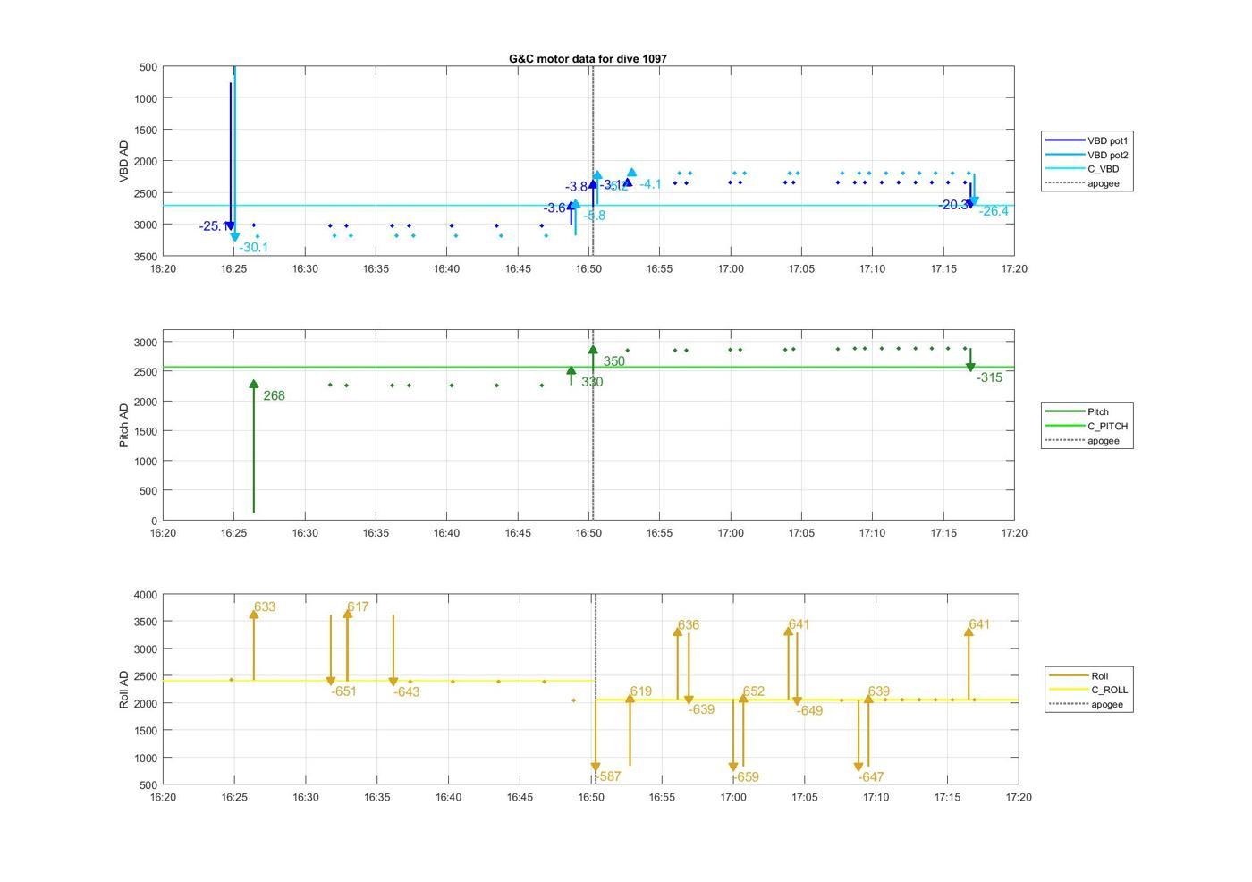The width and height of the screenshot is (1252, 882).
Task: Click the plot title 'G&C motor data for dive 1097'
Action: pyautogui.click(x=588, y=58)
